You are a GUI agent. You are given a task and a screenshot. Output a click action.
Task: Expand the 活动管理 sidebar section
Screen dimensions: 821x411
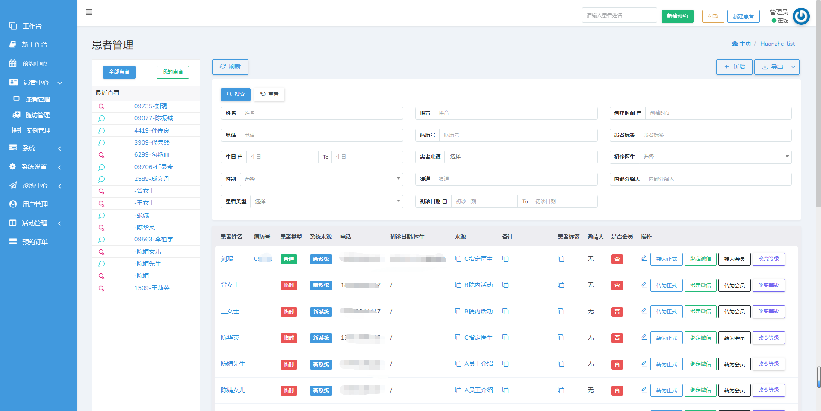tap(36, 223)
